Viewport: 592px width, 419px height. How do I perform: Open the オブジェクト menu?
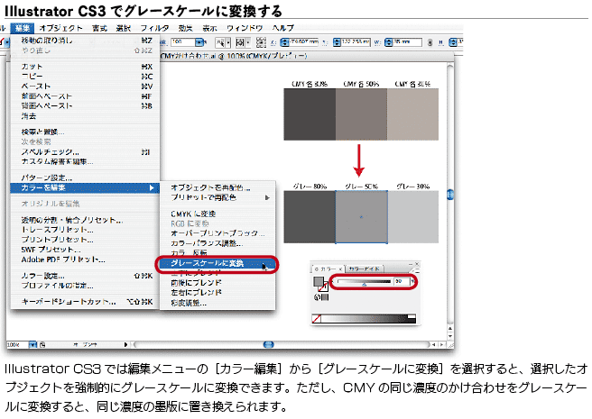coord(60,28)
